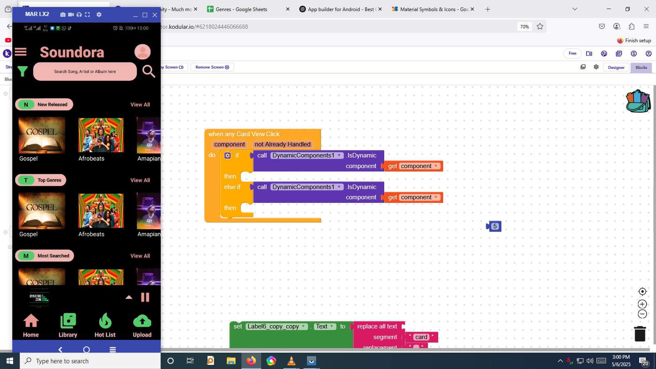The height and width of the screenshot is (369, 656).
Task: Switch to the Genres - Google Sheets tab
Action: pos(241,9)
